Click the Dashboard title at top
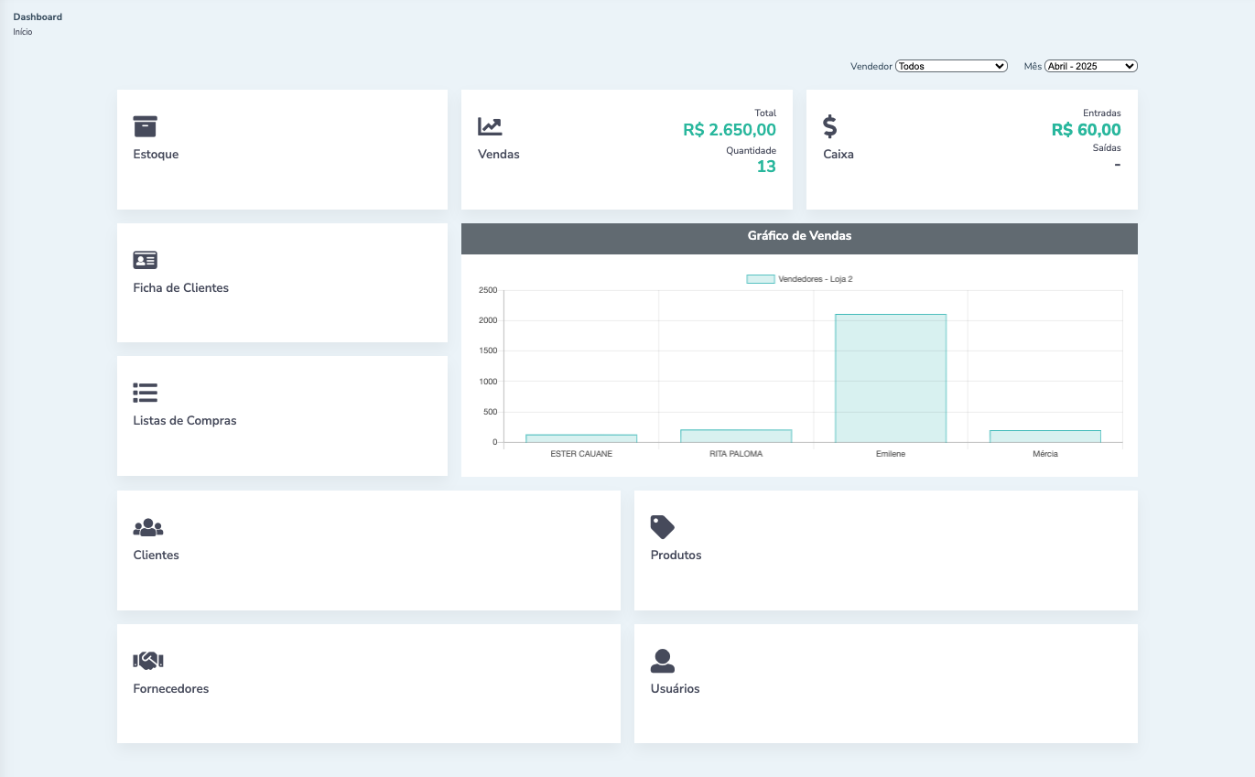Viewport: 1255px width, 777px height. 38,16
